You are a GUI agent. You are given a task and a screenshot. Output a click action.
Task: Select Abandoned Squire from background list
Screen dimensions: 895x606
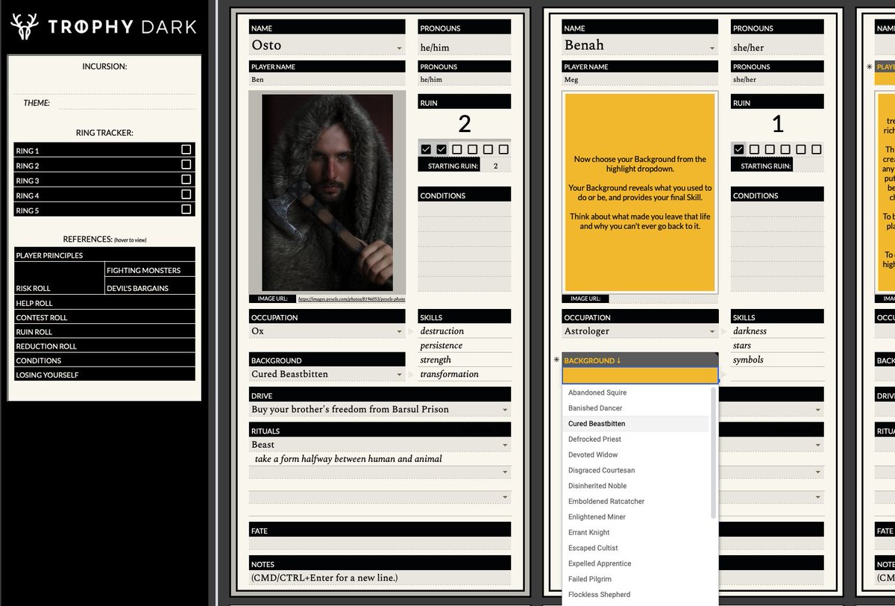coord(636,393)
